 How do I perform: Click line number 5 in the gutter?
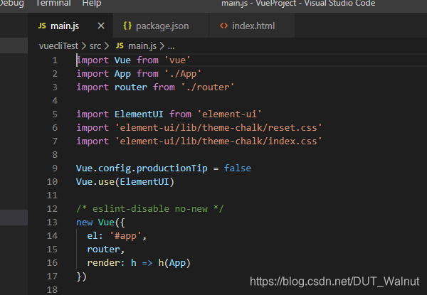click(55, 114)
